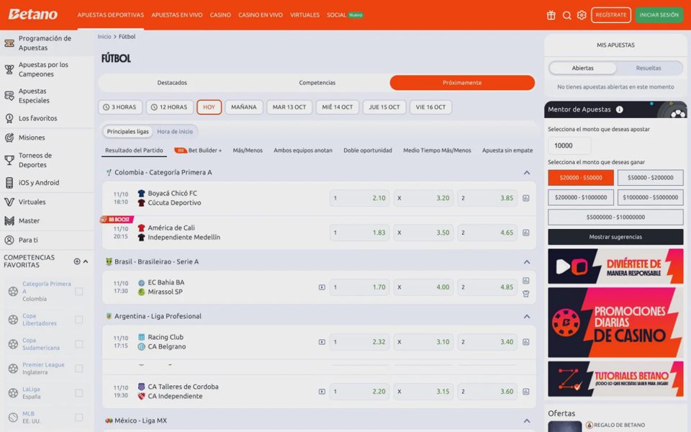Open shirt icon for EC Bahia match
This screenshot has height=432, width=691.
click(525, 294)
